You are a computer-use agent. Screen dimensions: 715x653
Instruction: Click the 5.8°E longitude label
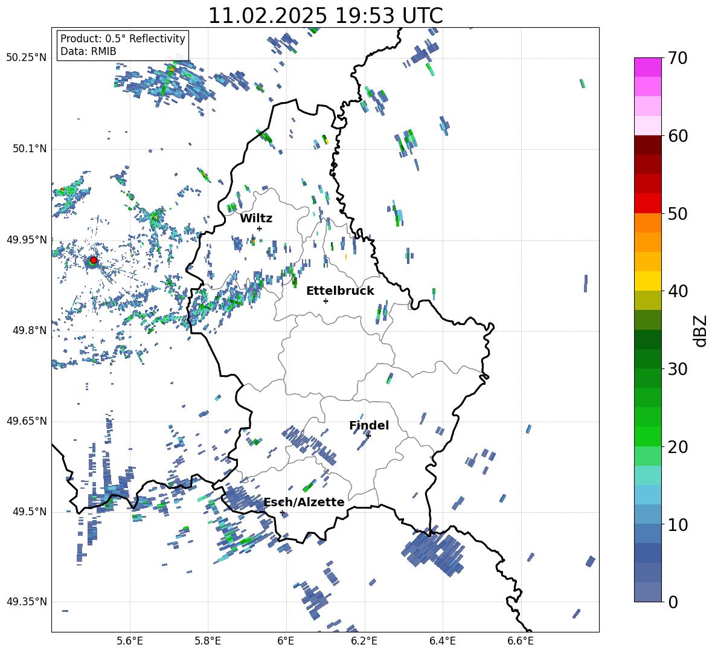click(x=208, y=641)
